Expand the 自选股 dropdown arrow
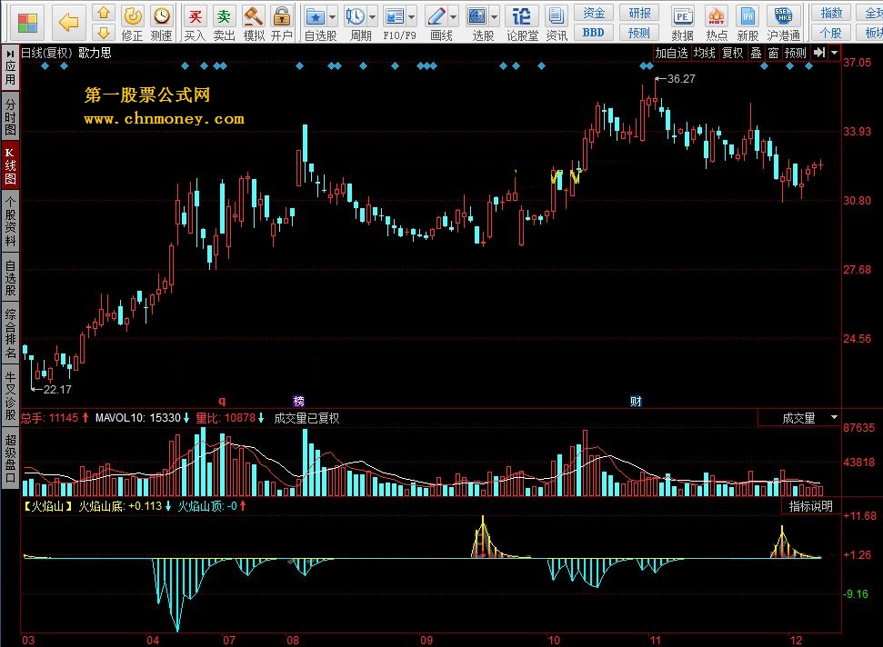 (332, 17)
